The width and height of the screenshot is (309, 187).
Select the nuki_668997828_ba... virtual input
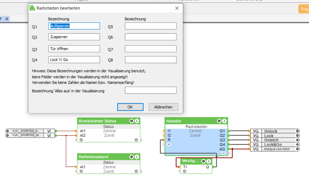tap(30, 135)
